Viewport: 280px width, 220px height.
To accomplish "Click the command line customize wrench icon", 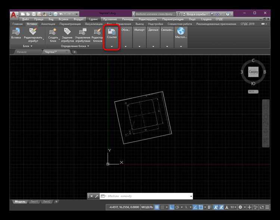I will click(x=97, y=196).
